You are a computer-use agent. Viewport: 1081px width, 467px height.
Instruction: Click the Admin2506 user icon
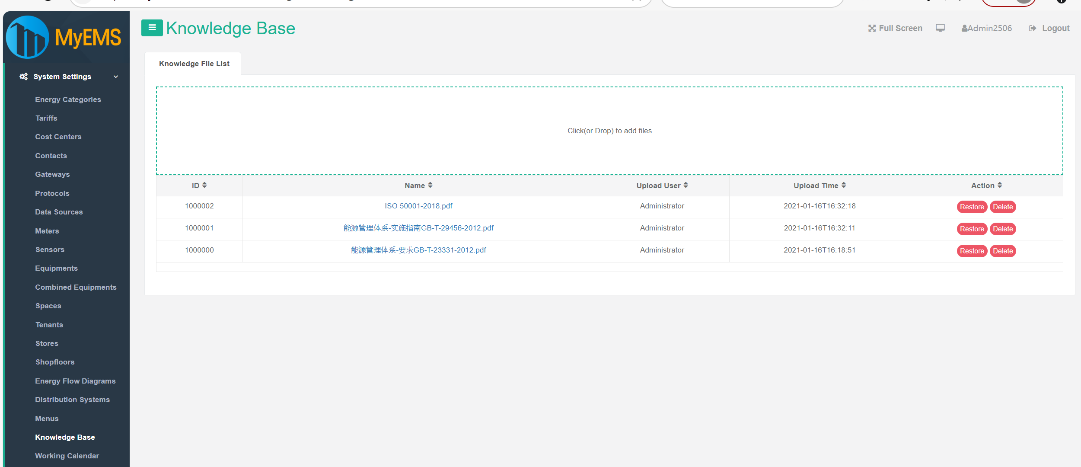point(964,29)
